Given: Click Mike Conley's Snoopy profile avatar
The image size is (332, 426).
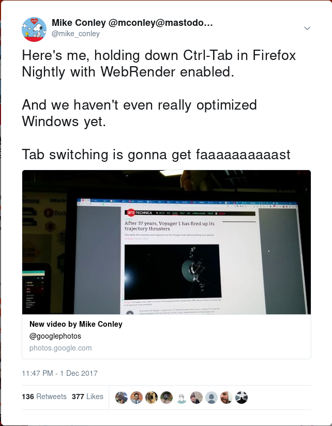Looking at the screenshot, I should pos(34,29).
